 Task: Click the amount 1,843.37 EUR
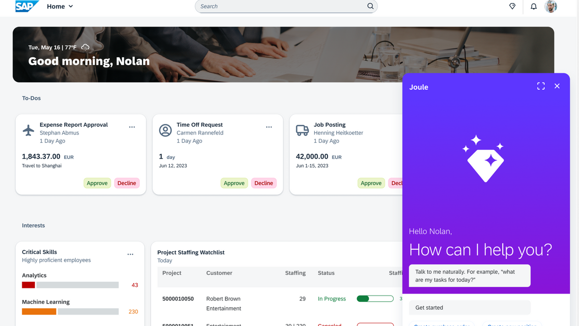pos(48,157)
